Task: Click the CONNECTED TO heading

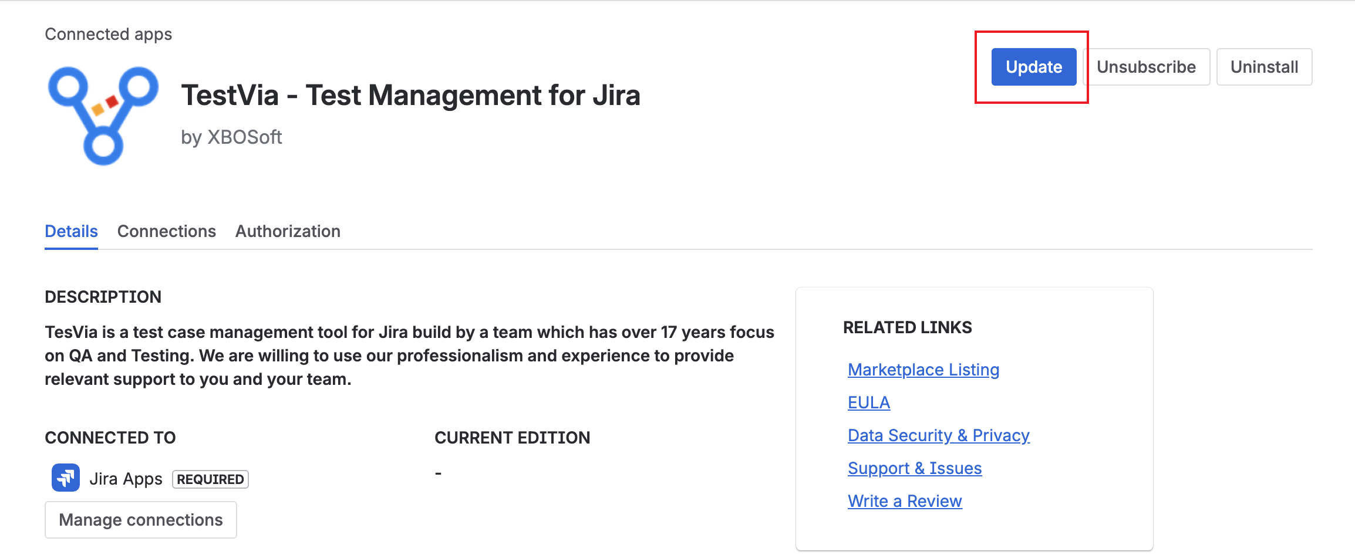Action: [110, 438]
